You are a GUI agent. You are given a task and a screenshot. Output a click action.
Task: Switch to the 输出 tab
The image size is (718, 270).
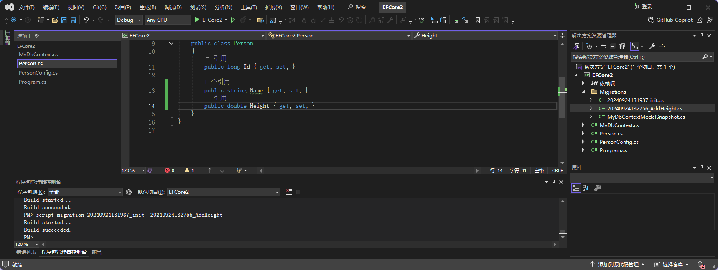pyautogui.click(x=97, y=252)
